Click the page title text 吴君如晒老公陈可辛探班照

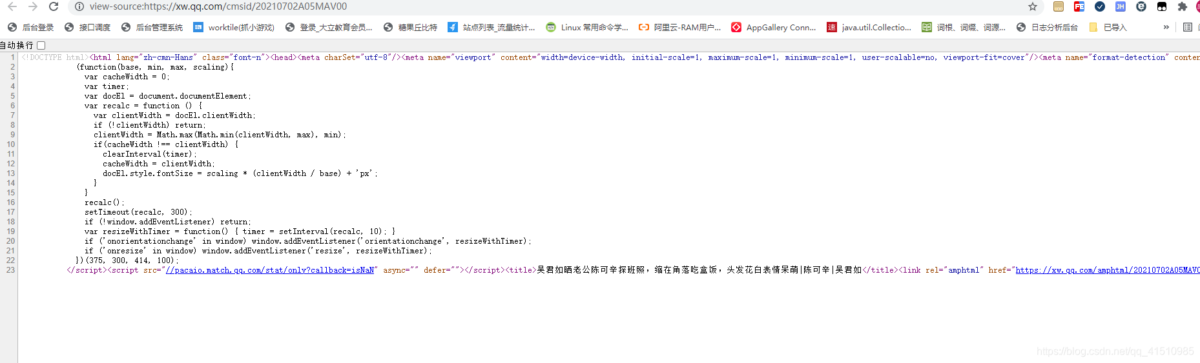[591, 270]
